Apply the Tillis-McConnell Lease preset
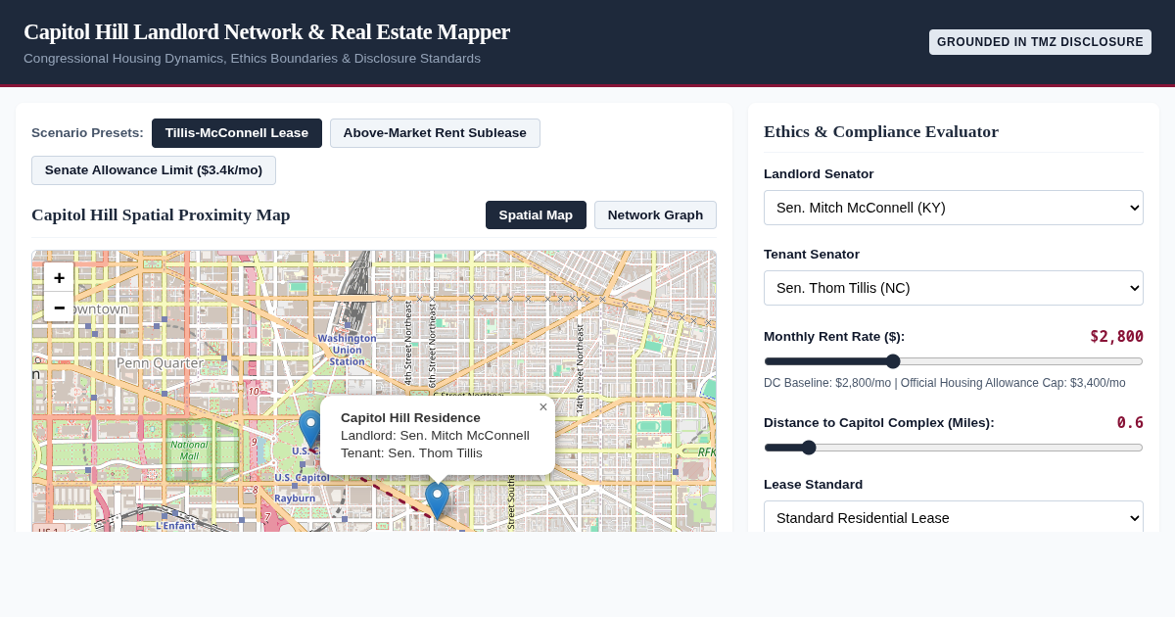The image size is (1175, 617). tap(237, 133)
